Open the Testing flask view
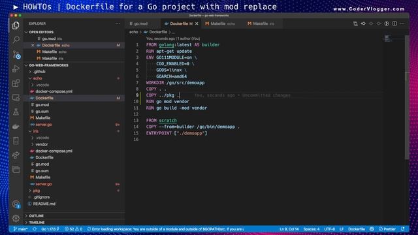Viewport: 418px width, 235px height. tap(16, 112)
